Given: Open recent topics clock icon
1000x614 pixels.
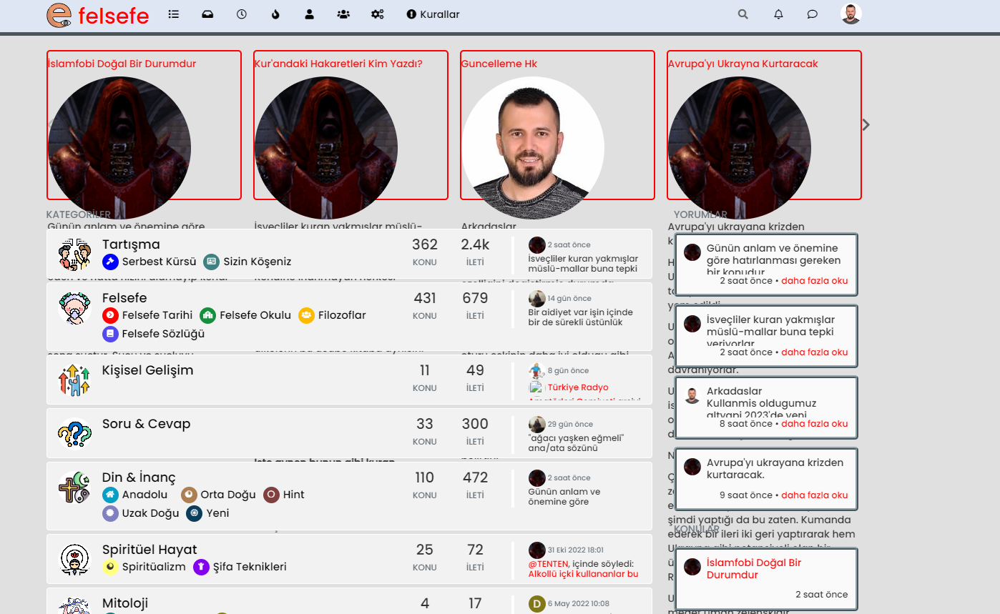Looking at the screenshot, I should pyautogui.click(x=242, y=14).
